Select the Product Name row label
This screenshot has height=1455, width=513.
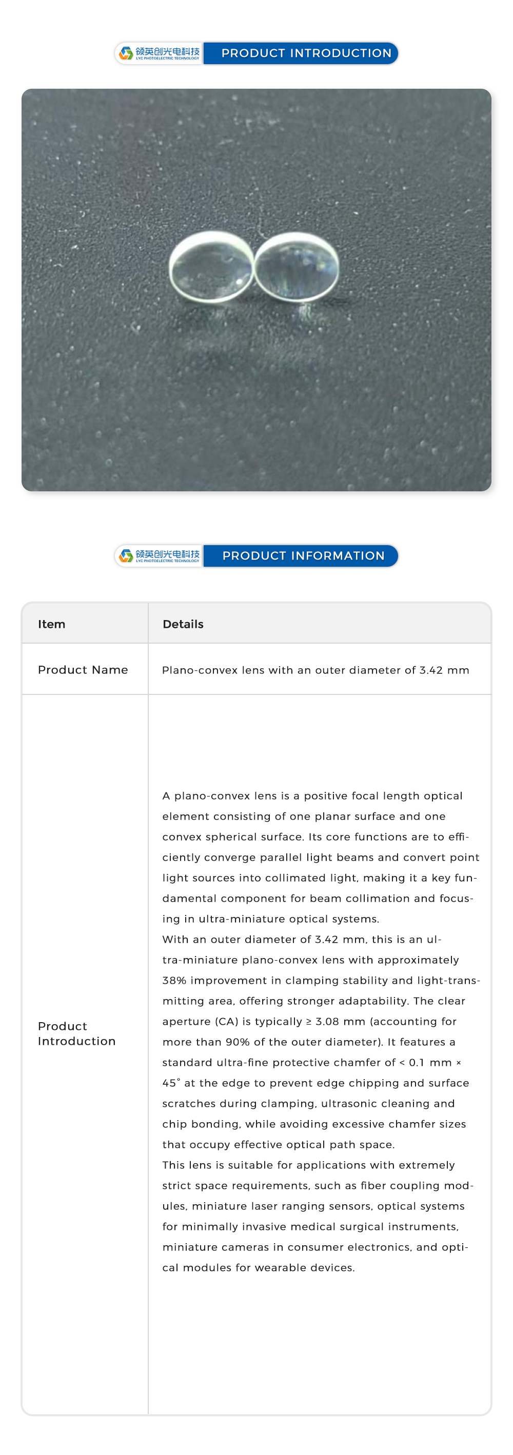[x=83, y=670]
